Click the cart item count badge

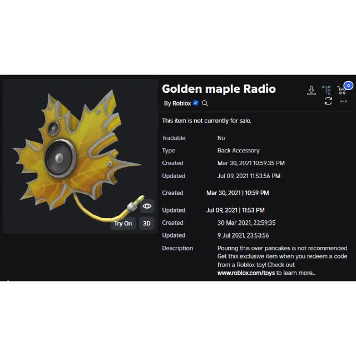pyautogui.click(x=348, y=85)
